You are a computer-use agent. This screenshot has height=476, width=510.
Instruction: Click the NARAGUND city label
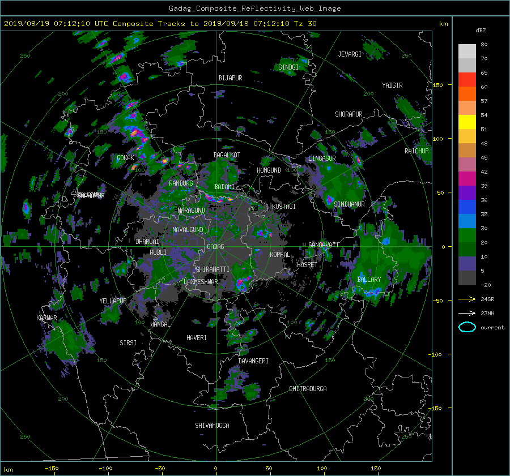[x=192, y=211]
